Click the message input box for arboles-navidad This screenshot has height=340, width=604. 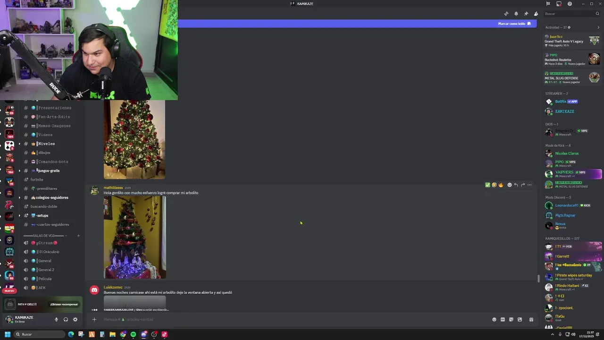293,320
